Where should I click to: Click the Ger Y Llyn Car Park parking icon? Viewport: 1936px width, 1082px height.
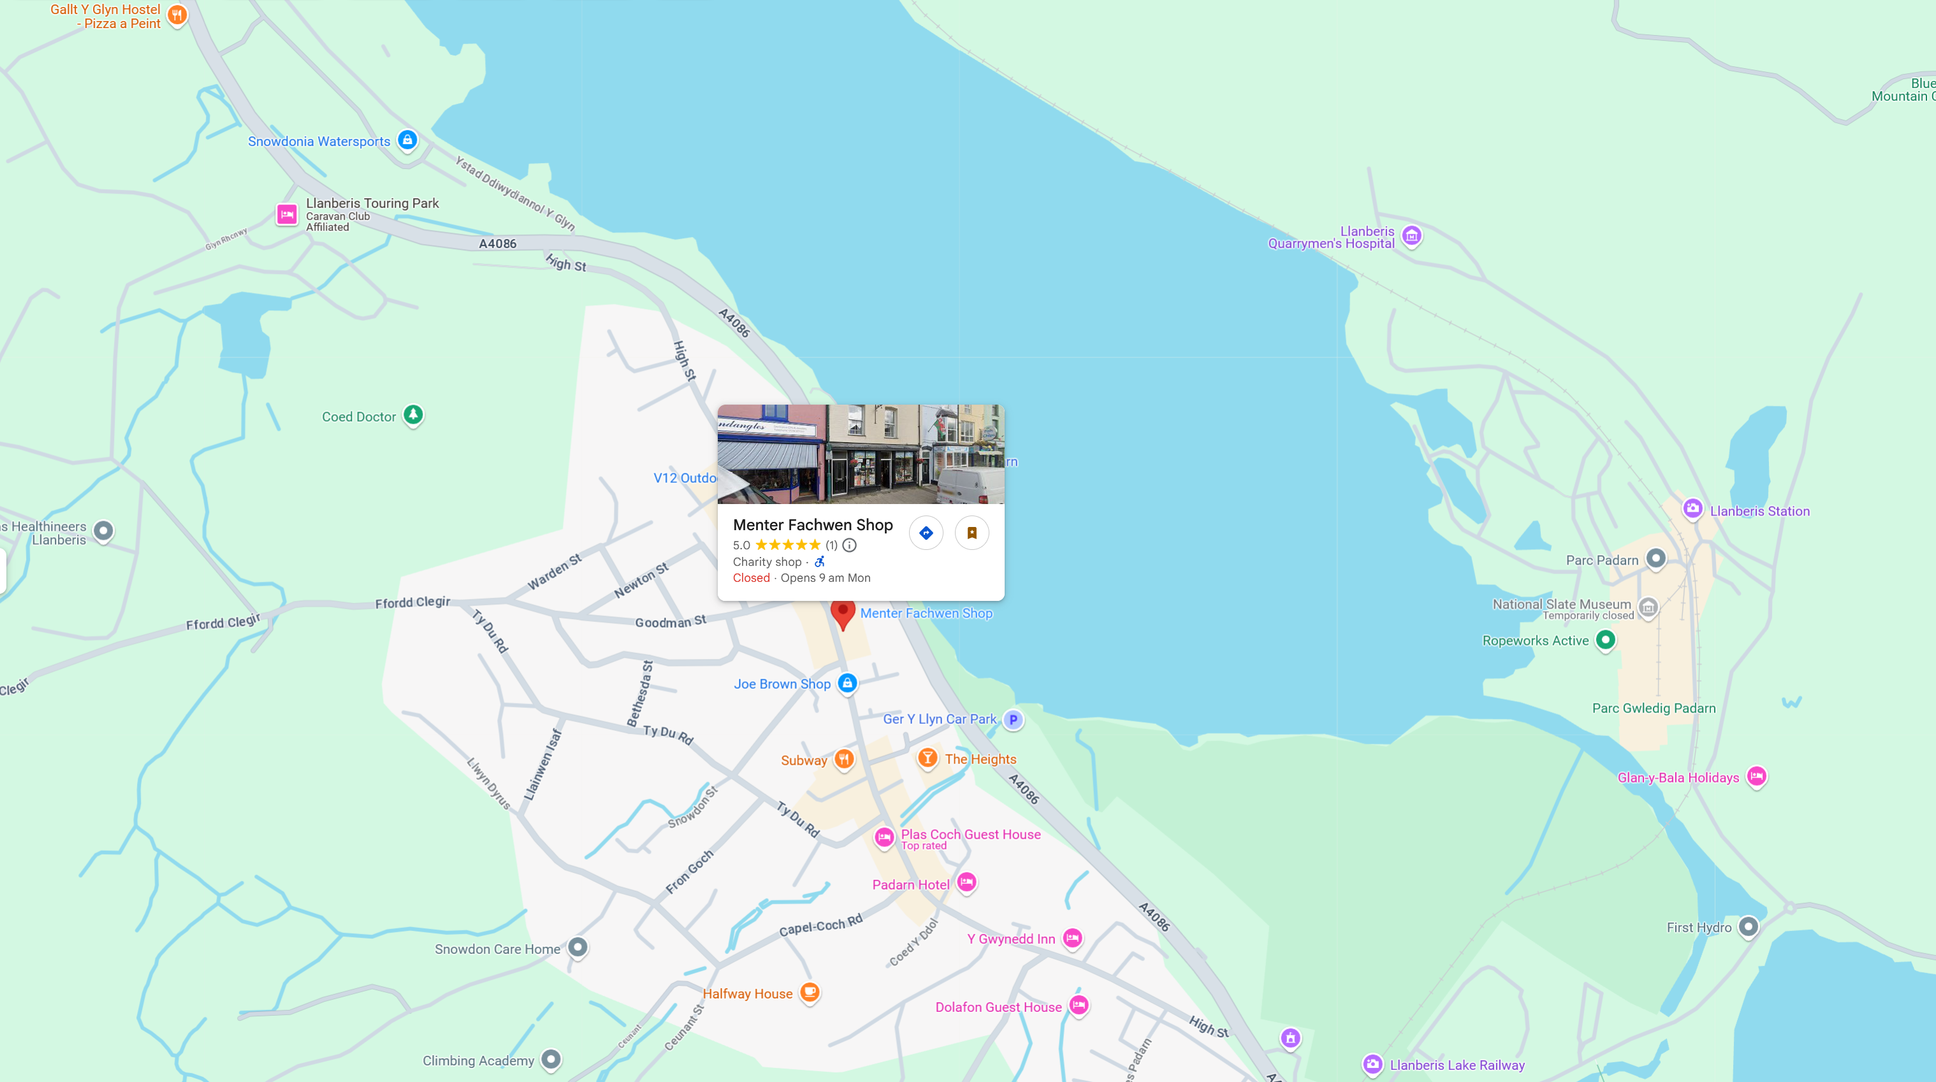(1013, 719)
